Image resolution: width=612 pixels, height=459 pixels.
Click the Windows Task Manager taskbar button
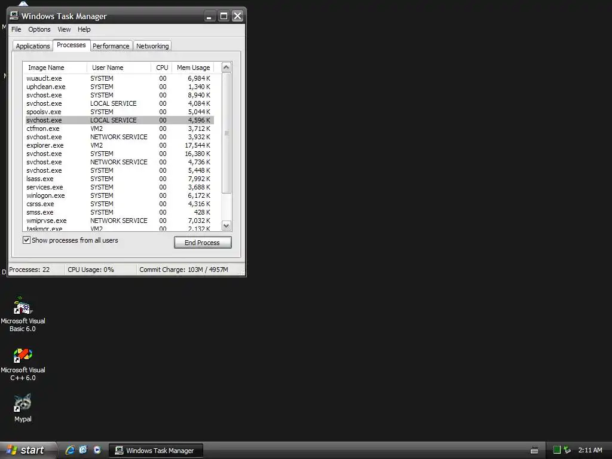click(156, 451)
